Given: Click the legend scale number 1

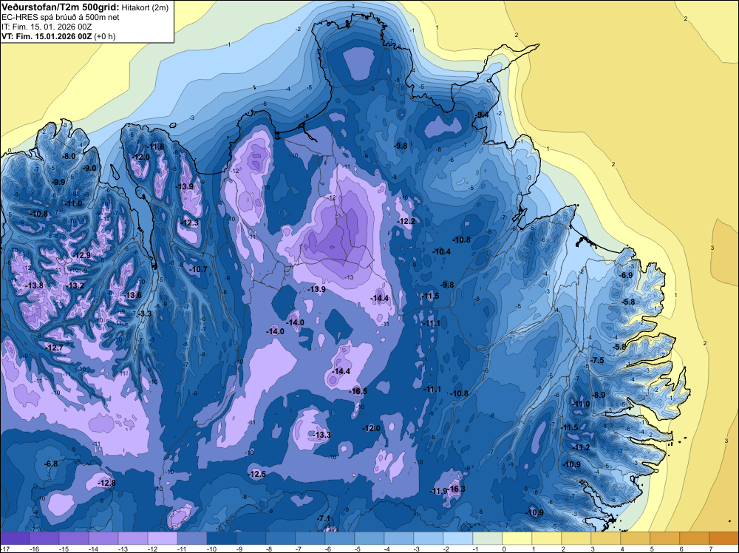Looking at the screenshot, I should (x=534, y=549).
